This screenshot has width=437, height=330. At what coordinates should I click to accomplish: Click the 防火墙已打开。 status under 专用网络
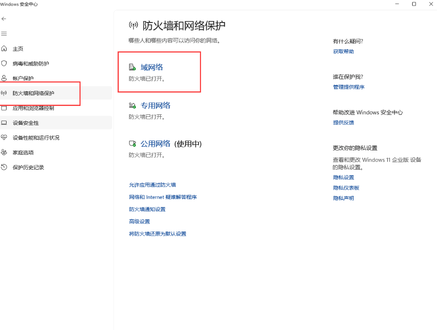[x=148, y=117]
